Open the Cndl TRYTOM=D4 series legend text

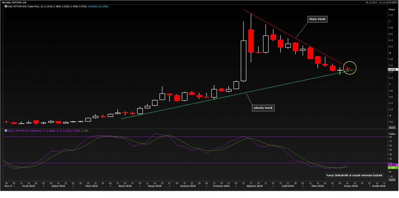point(50,6)
